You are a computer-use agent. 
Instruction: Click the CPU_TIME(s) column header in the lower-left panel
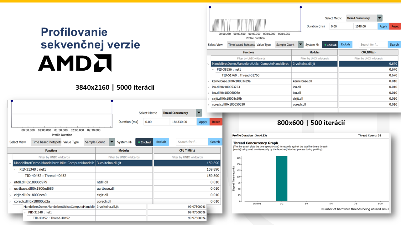[187, 151]
